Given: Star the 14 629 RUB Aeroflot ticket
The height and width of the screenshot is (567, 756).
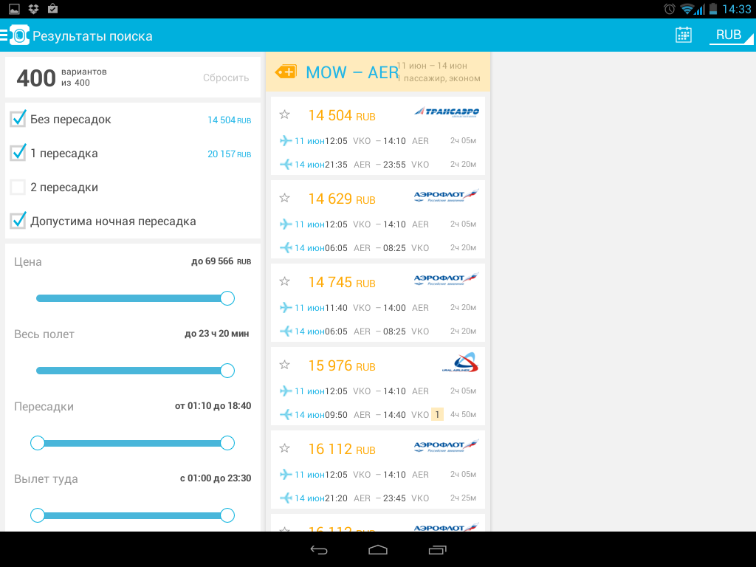Looking at the screenshot, I should click(x=284, y=198).
